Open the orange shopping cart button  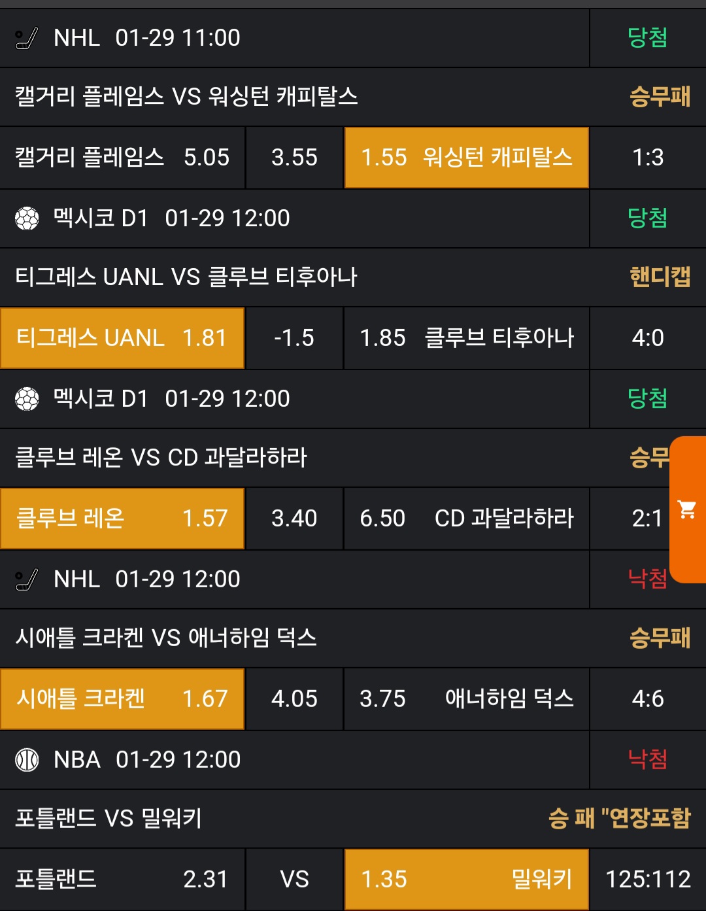tap(687, 509)
